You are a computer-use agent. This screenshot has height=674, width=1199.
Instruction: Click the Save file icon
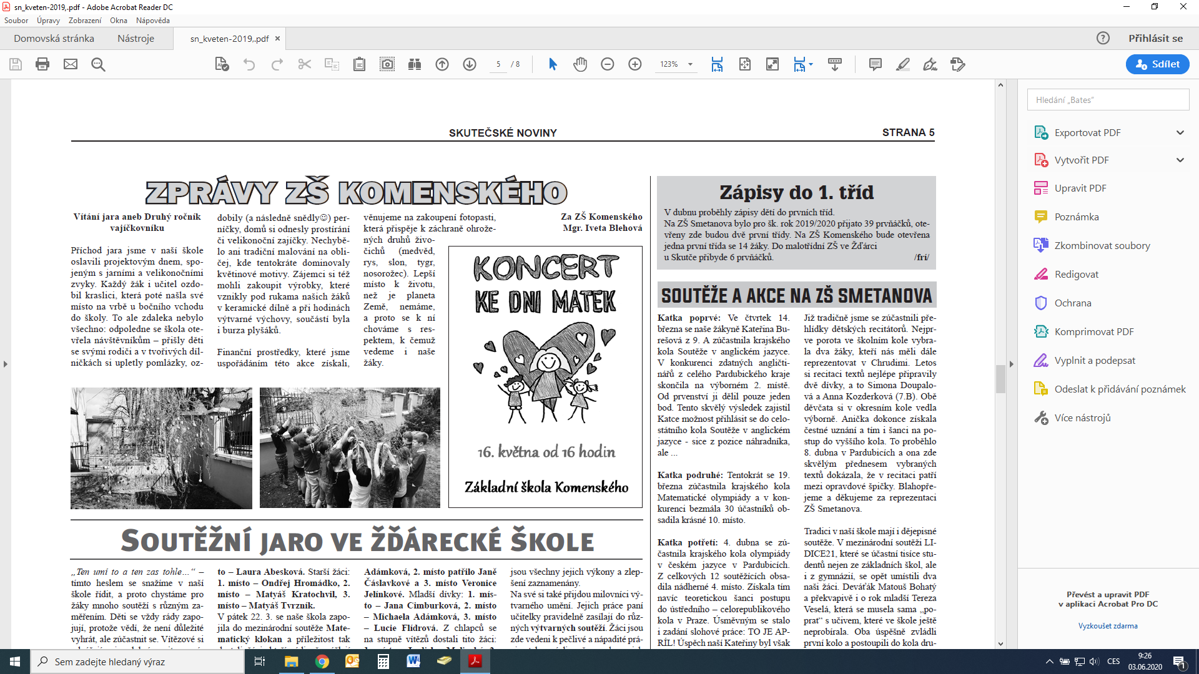16,64
